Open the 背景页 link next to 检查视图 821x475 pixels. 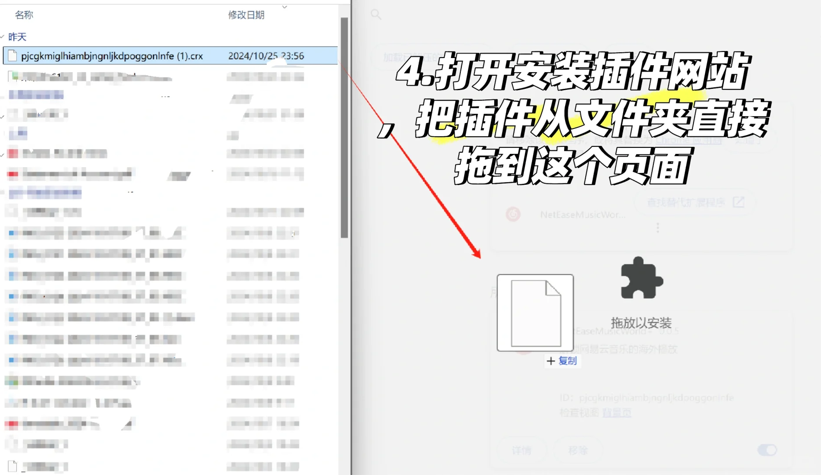tap(617, 413)
